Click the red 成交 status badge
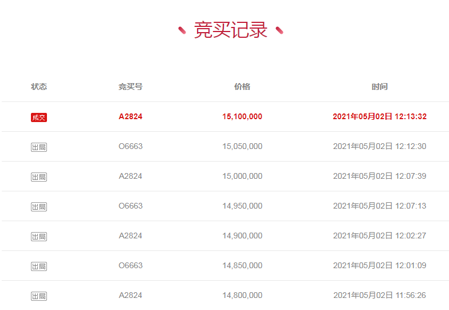Viewport: 449px width, 310px height. point(39,117)
